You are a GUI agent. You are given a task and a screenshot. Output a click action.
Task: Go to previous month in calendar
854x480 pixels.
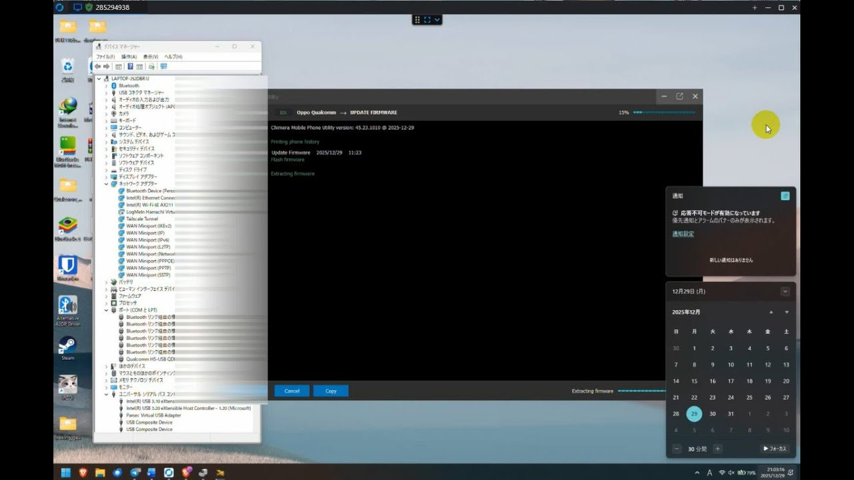pos(771,312)
